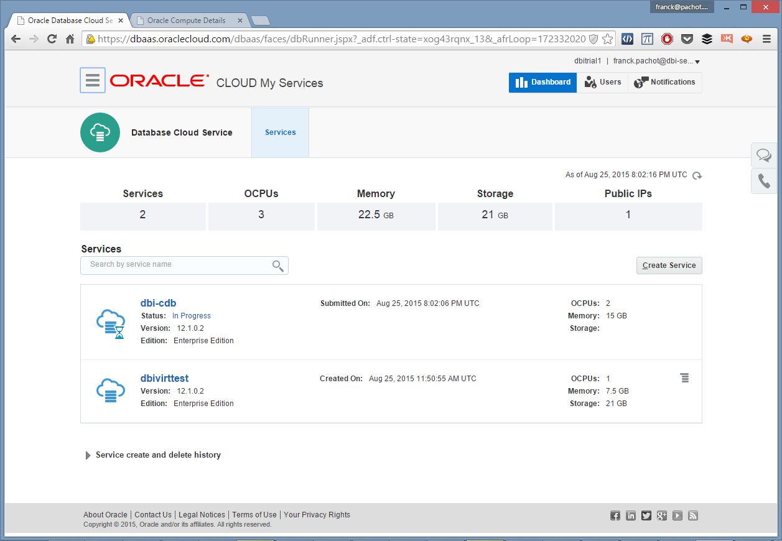Viewport: 782px width, 541px height.
Task: Click the Services count tile showing 2
Action: tap(143, 216)
